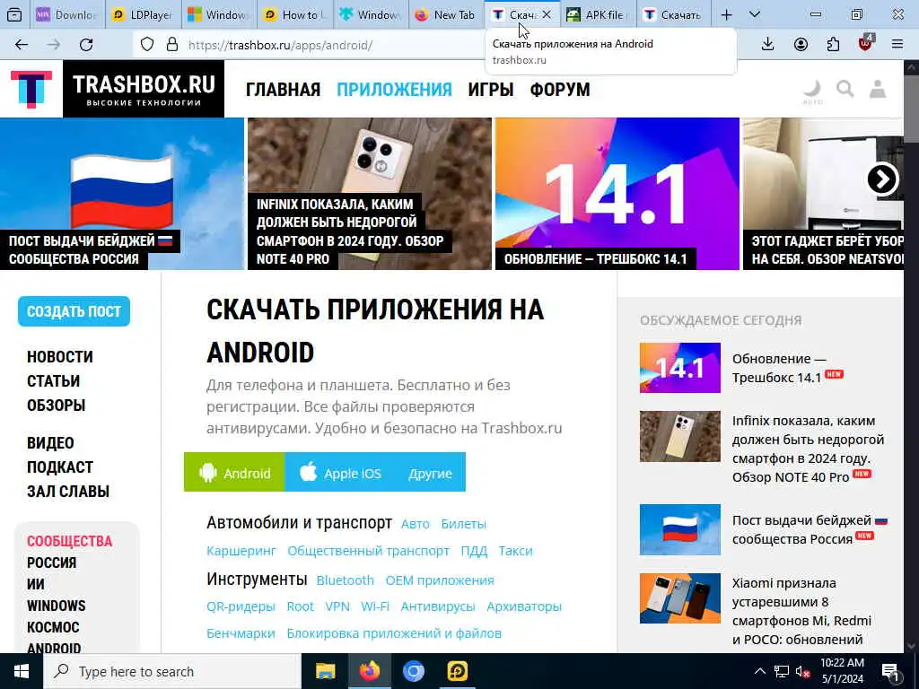The image size is (919, 689).
Task: Open the extensions puzzle-piece icon
Action: (833, 45)
